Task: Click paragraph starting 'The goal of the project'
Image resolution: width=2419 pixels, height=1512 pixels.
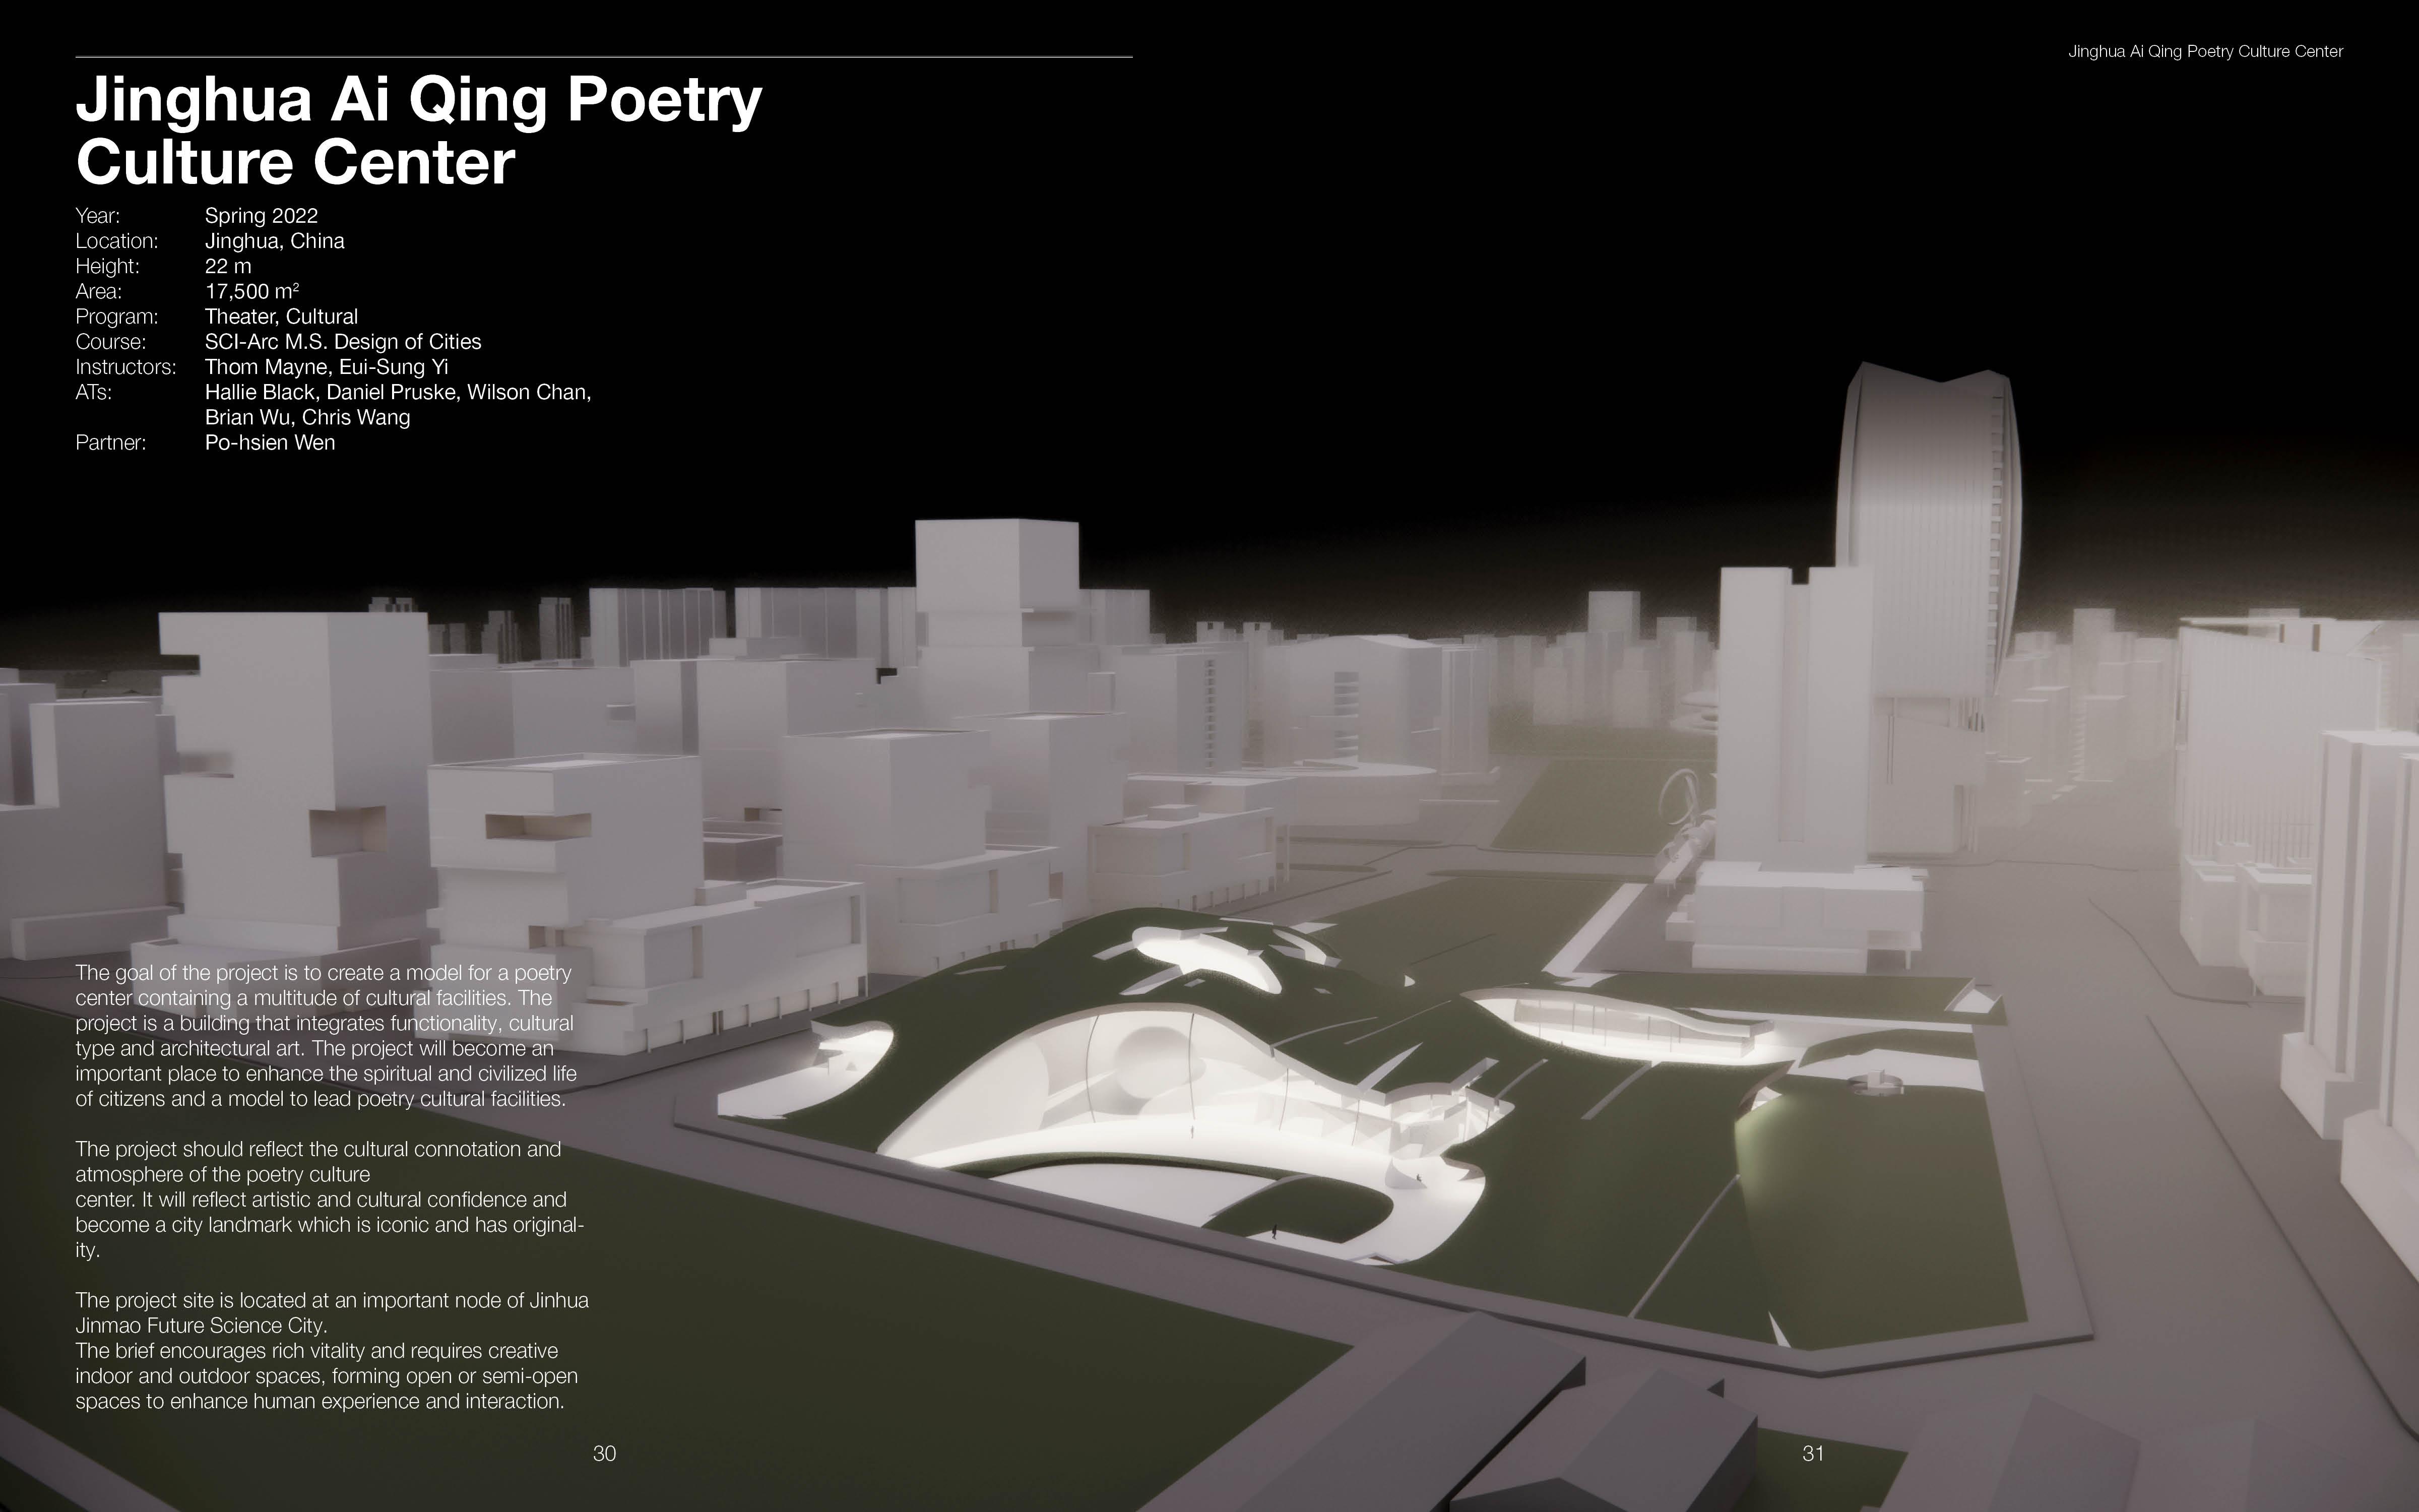Action: [326, 1036]
